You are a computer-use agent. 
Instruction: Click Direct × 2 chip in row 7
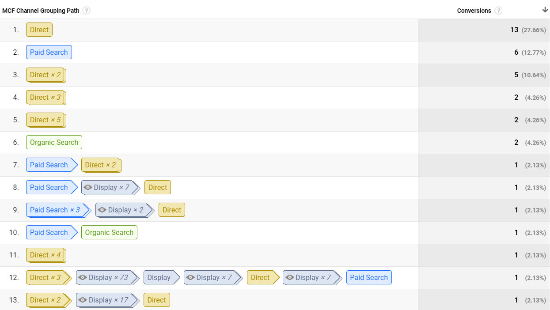coord(100,165)
